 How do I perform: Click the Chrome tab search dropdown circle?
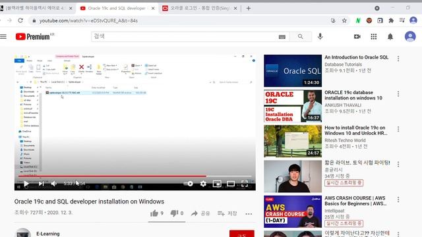[x=377, y=9]
